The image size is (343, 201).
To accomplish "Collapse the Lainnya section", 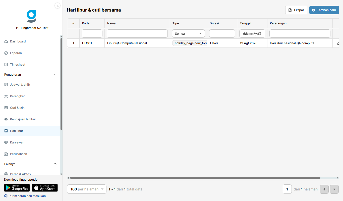I will coord(55,164).
